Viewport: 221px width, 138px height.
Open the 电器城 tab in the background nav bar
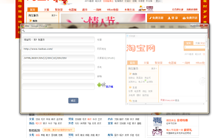pos(73,10)
